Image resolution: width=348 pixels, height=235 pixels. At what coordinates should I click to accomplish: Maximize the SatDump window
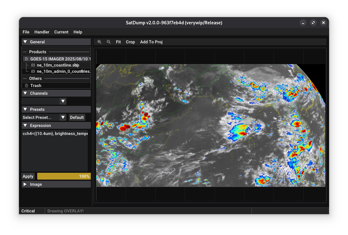(x=313, y=23)
